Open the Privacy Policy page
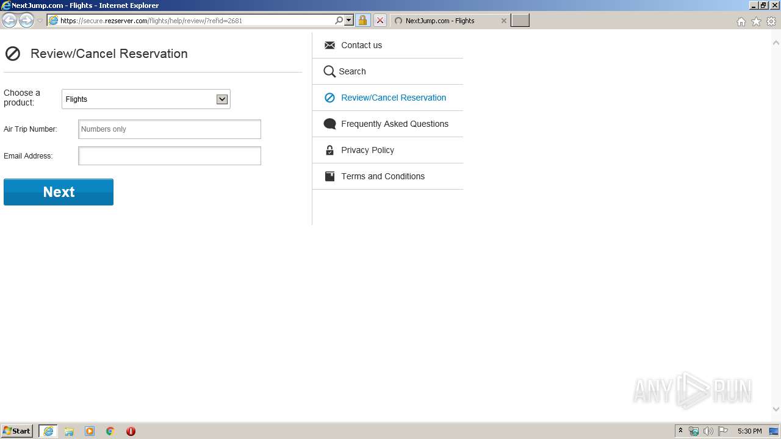Viewport: 781px width, 439px height. [x=367, y=150]
